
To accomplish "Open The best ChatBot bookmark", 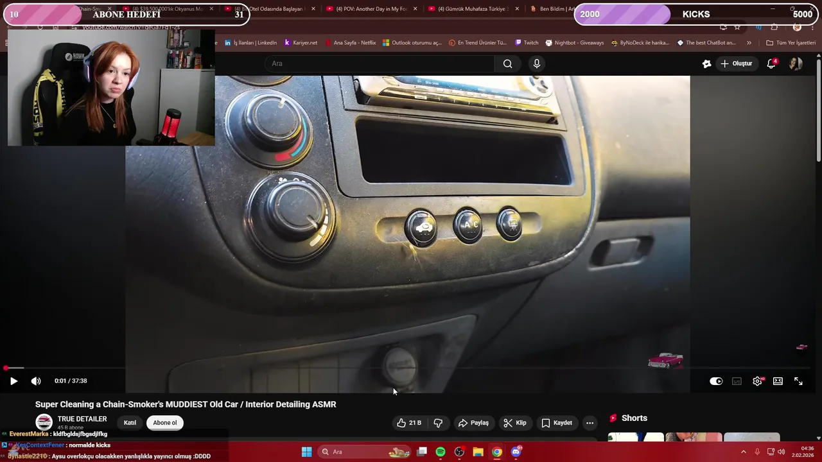I will (x=706, y=43).
